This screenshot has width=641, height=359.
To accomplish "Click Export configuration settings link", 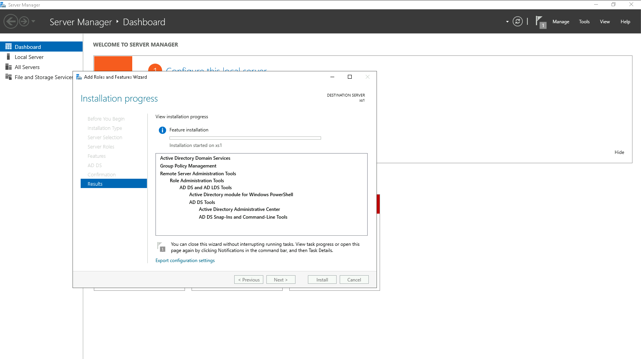I will coord(185,261).
